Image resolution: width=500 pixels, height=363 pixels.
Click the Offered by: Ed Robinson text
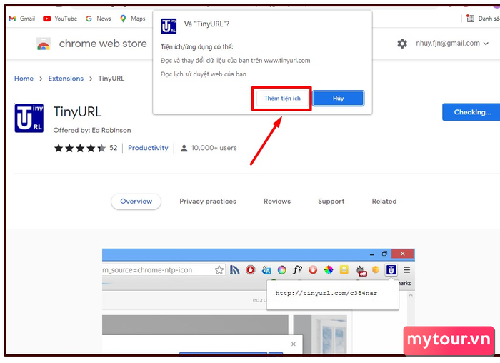[92, 131]
